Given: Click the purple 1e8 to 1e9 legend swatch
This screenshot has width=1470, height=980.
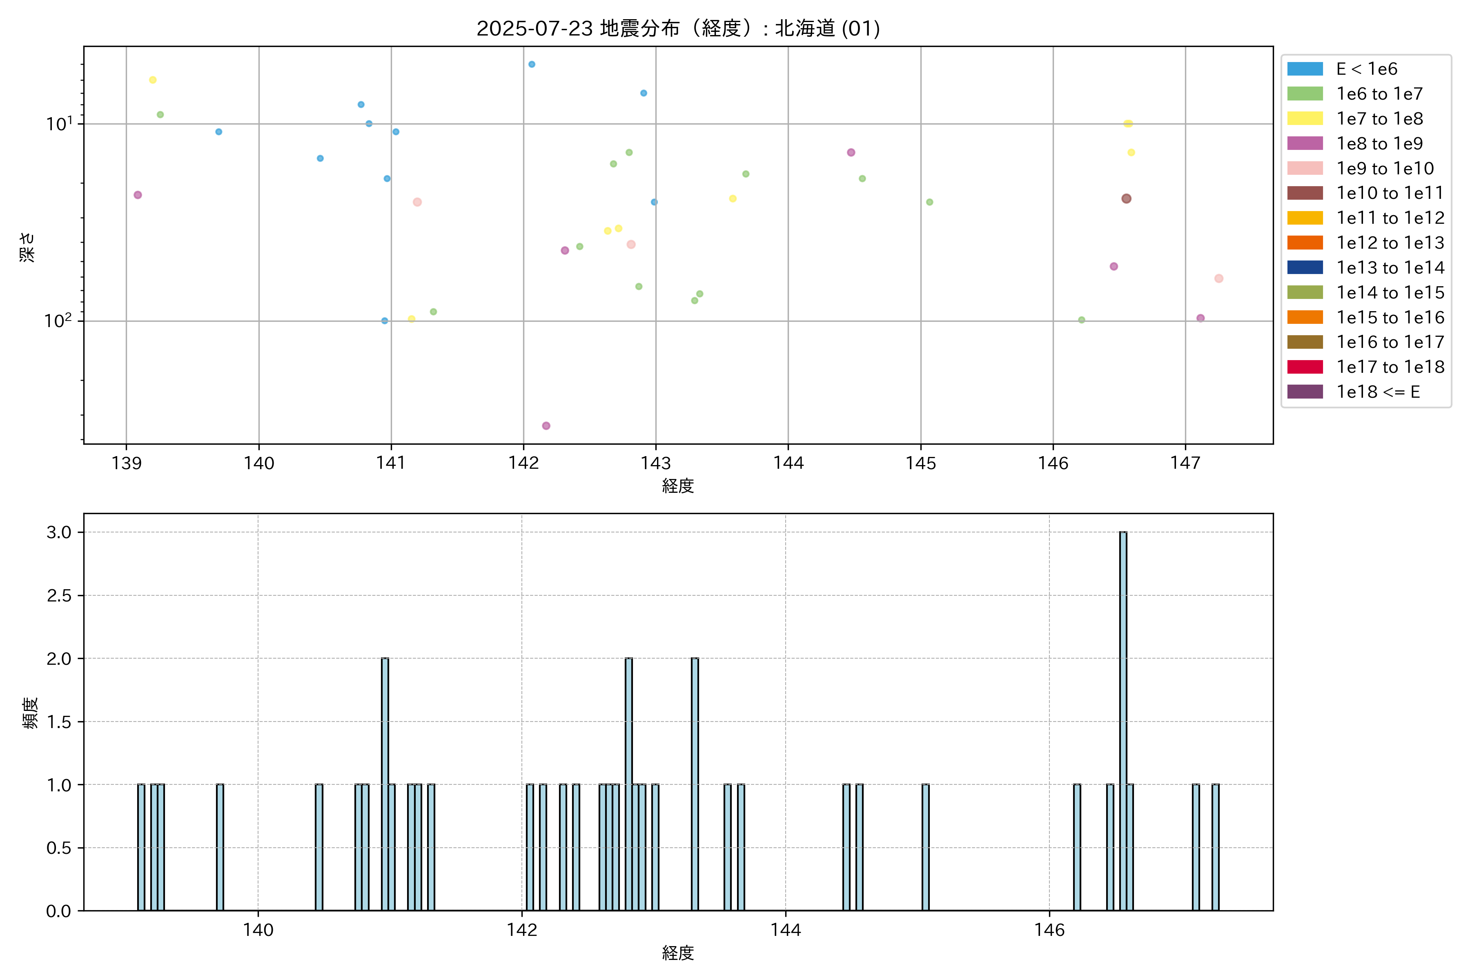Looking at the screenshot, I should click(x=1304, y=143).
